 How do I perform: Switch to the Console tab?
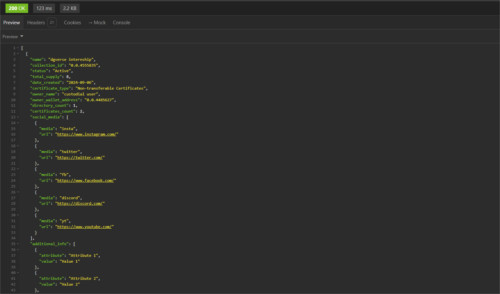121,22
